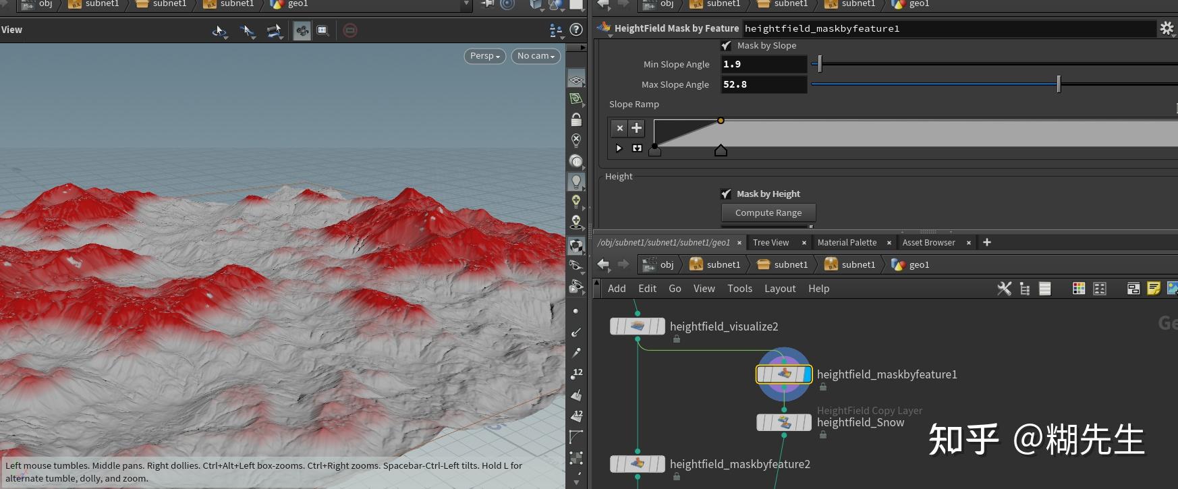Open the Persp viewport dropdown
This screenshot has height=489, width=1178.
click(484, 56)
